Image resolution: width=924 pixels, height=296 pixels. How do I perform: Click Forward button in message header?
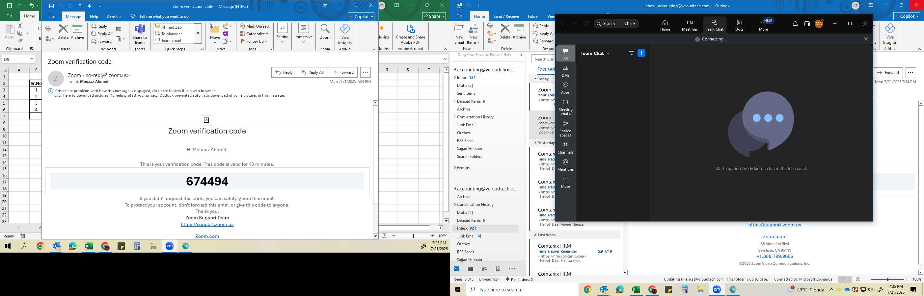pyautogui.click(x=342, y=72)
